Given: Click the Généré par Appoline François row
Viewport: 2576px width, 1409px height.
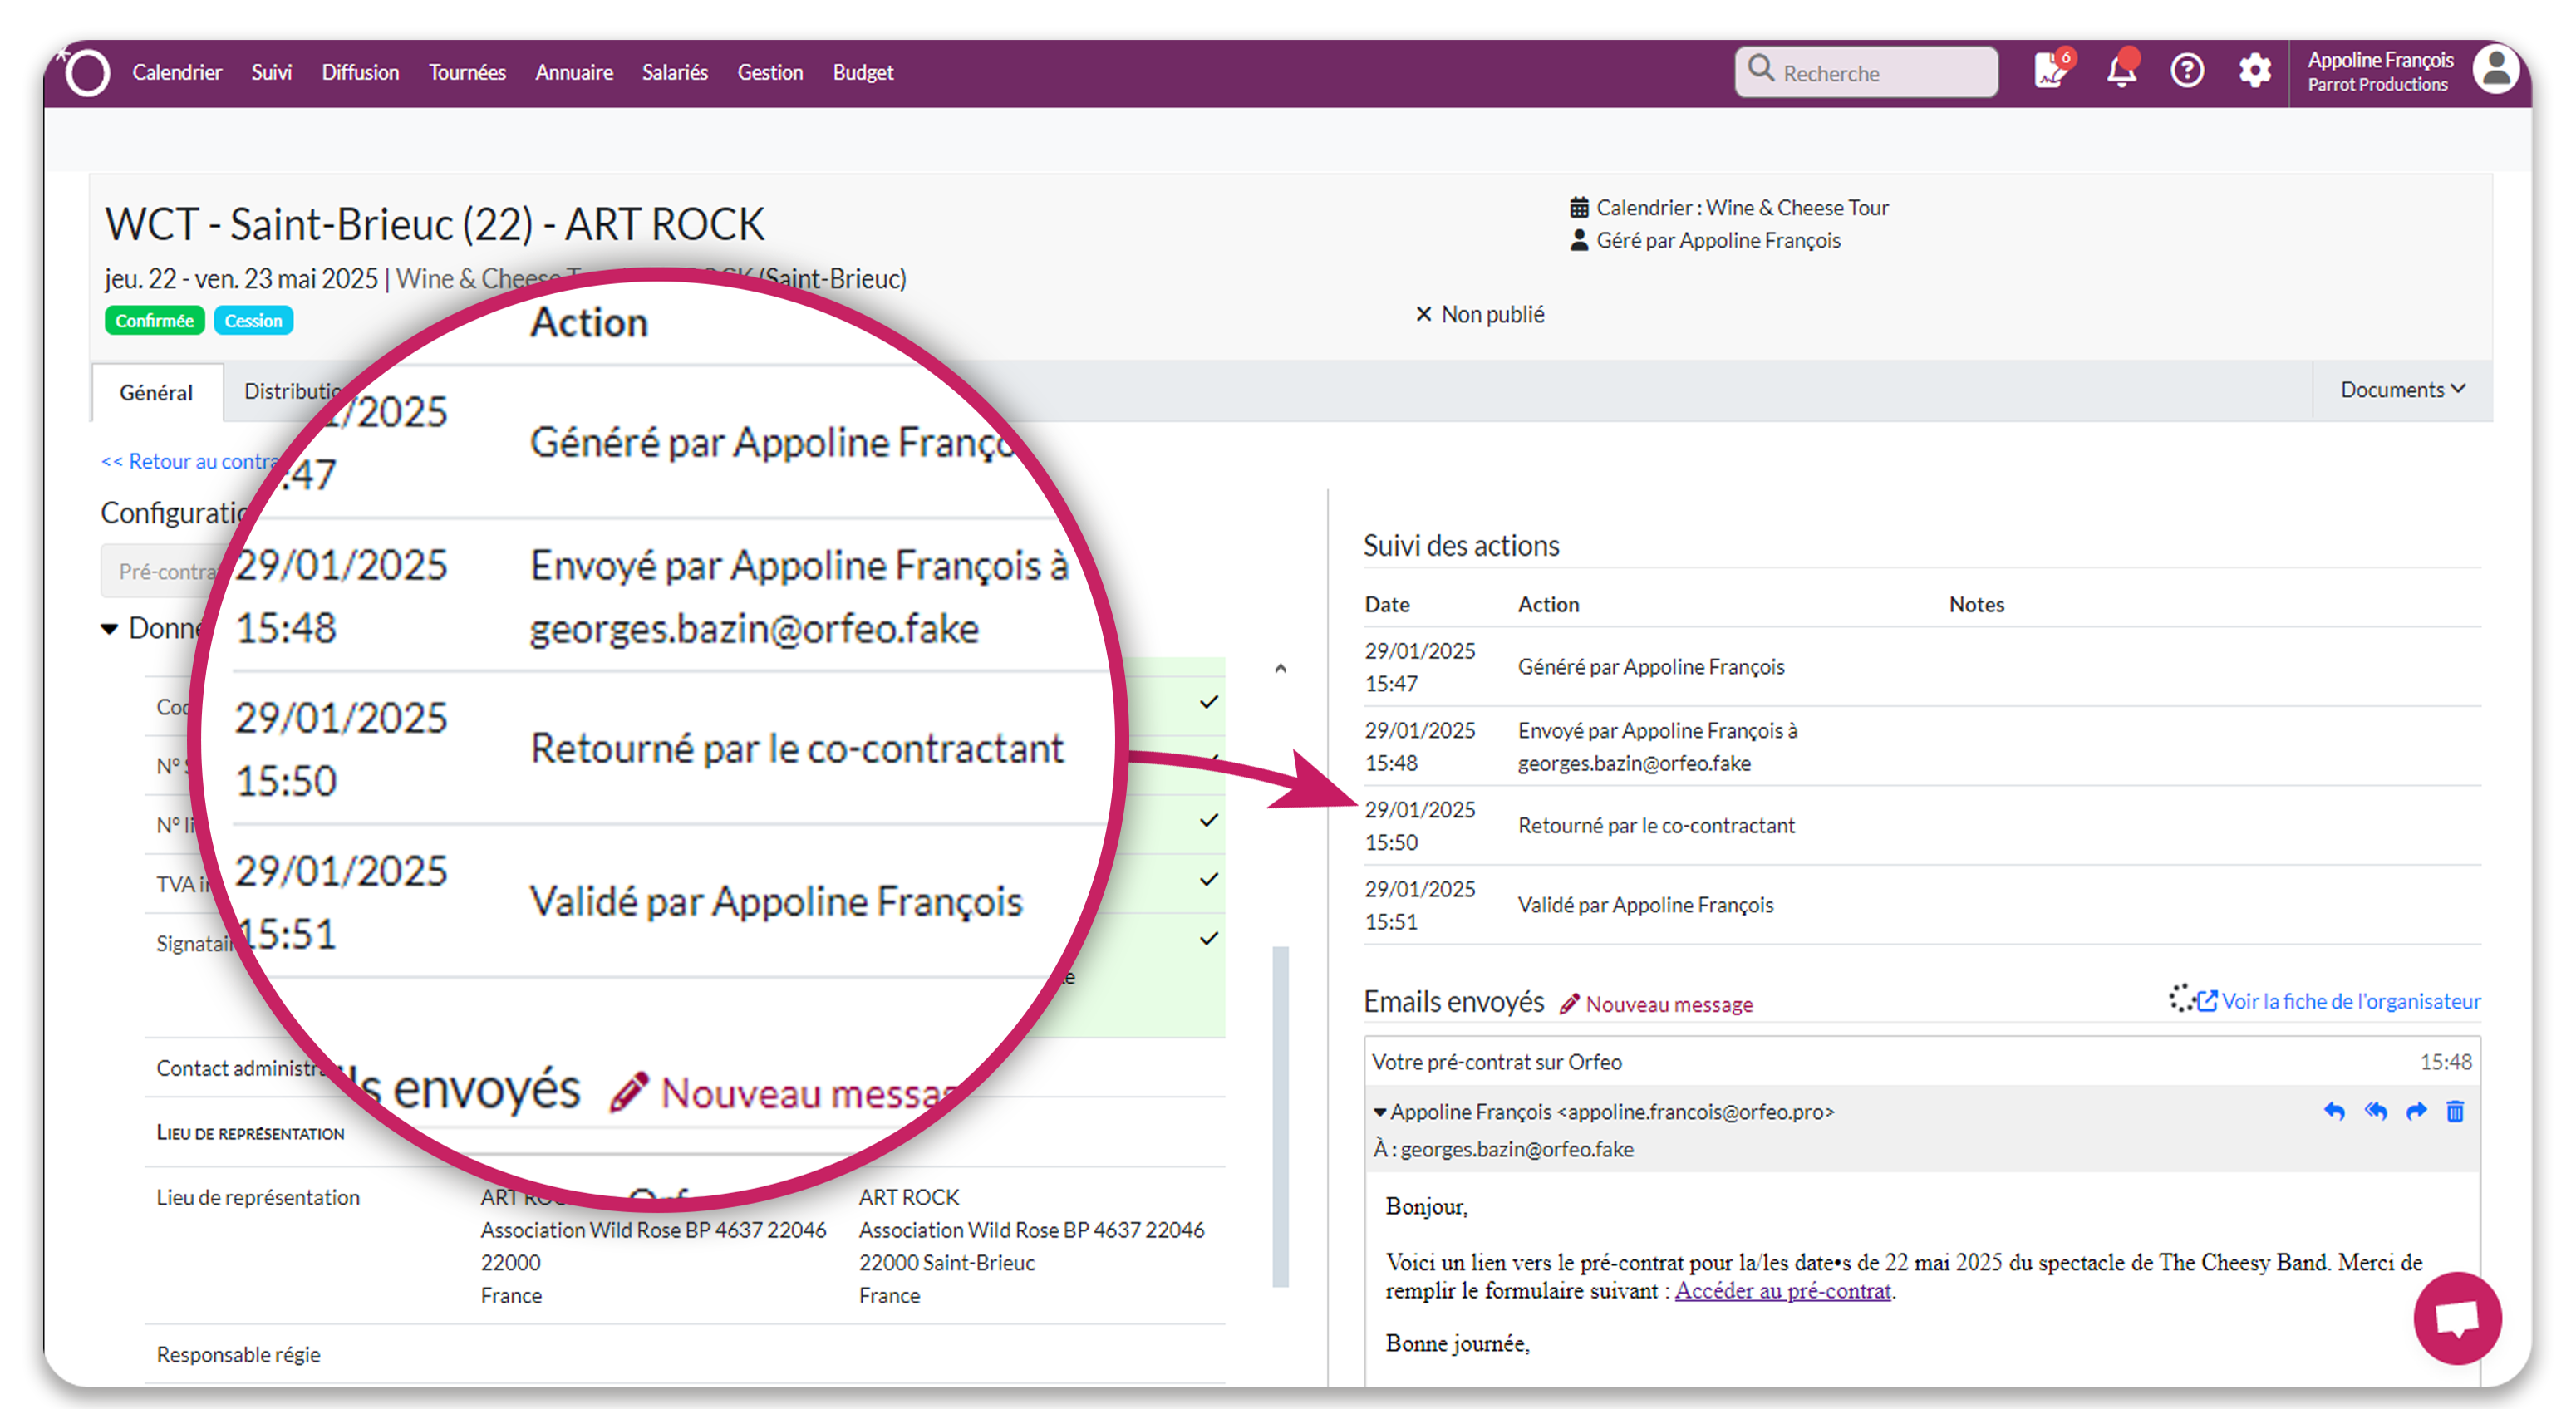Looking at the screenshot, I should [x=1921, y=667].
